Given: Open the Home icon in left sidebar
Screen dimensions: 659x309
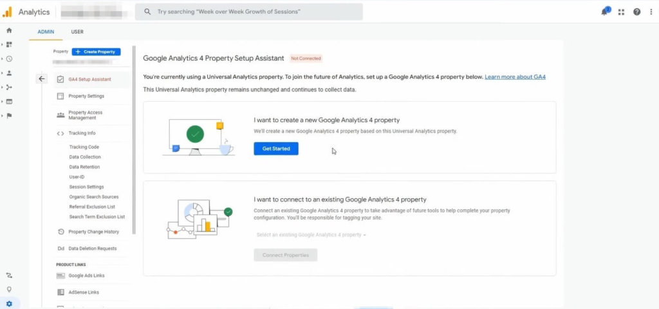Looking at the screenshot, I should point(9,30).
